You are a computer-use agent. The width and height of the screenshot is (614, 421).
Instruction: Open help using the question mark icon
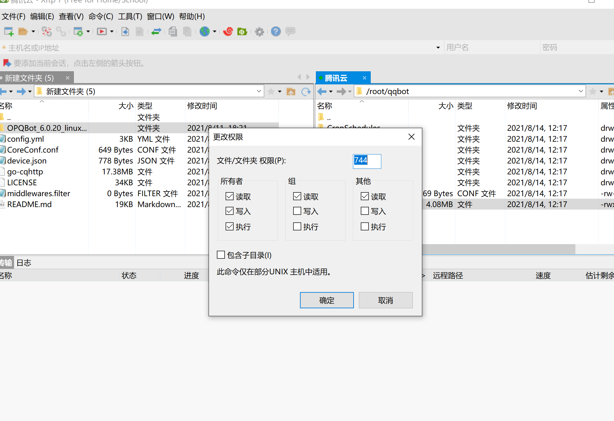click(276, 31)
